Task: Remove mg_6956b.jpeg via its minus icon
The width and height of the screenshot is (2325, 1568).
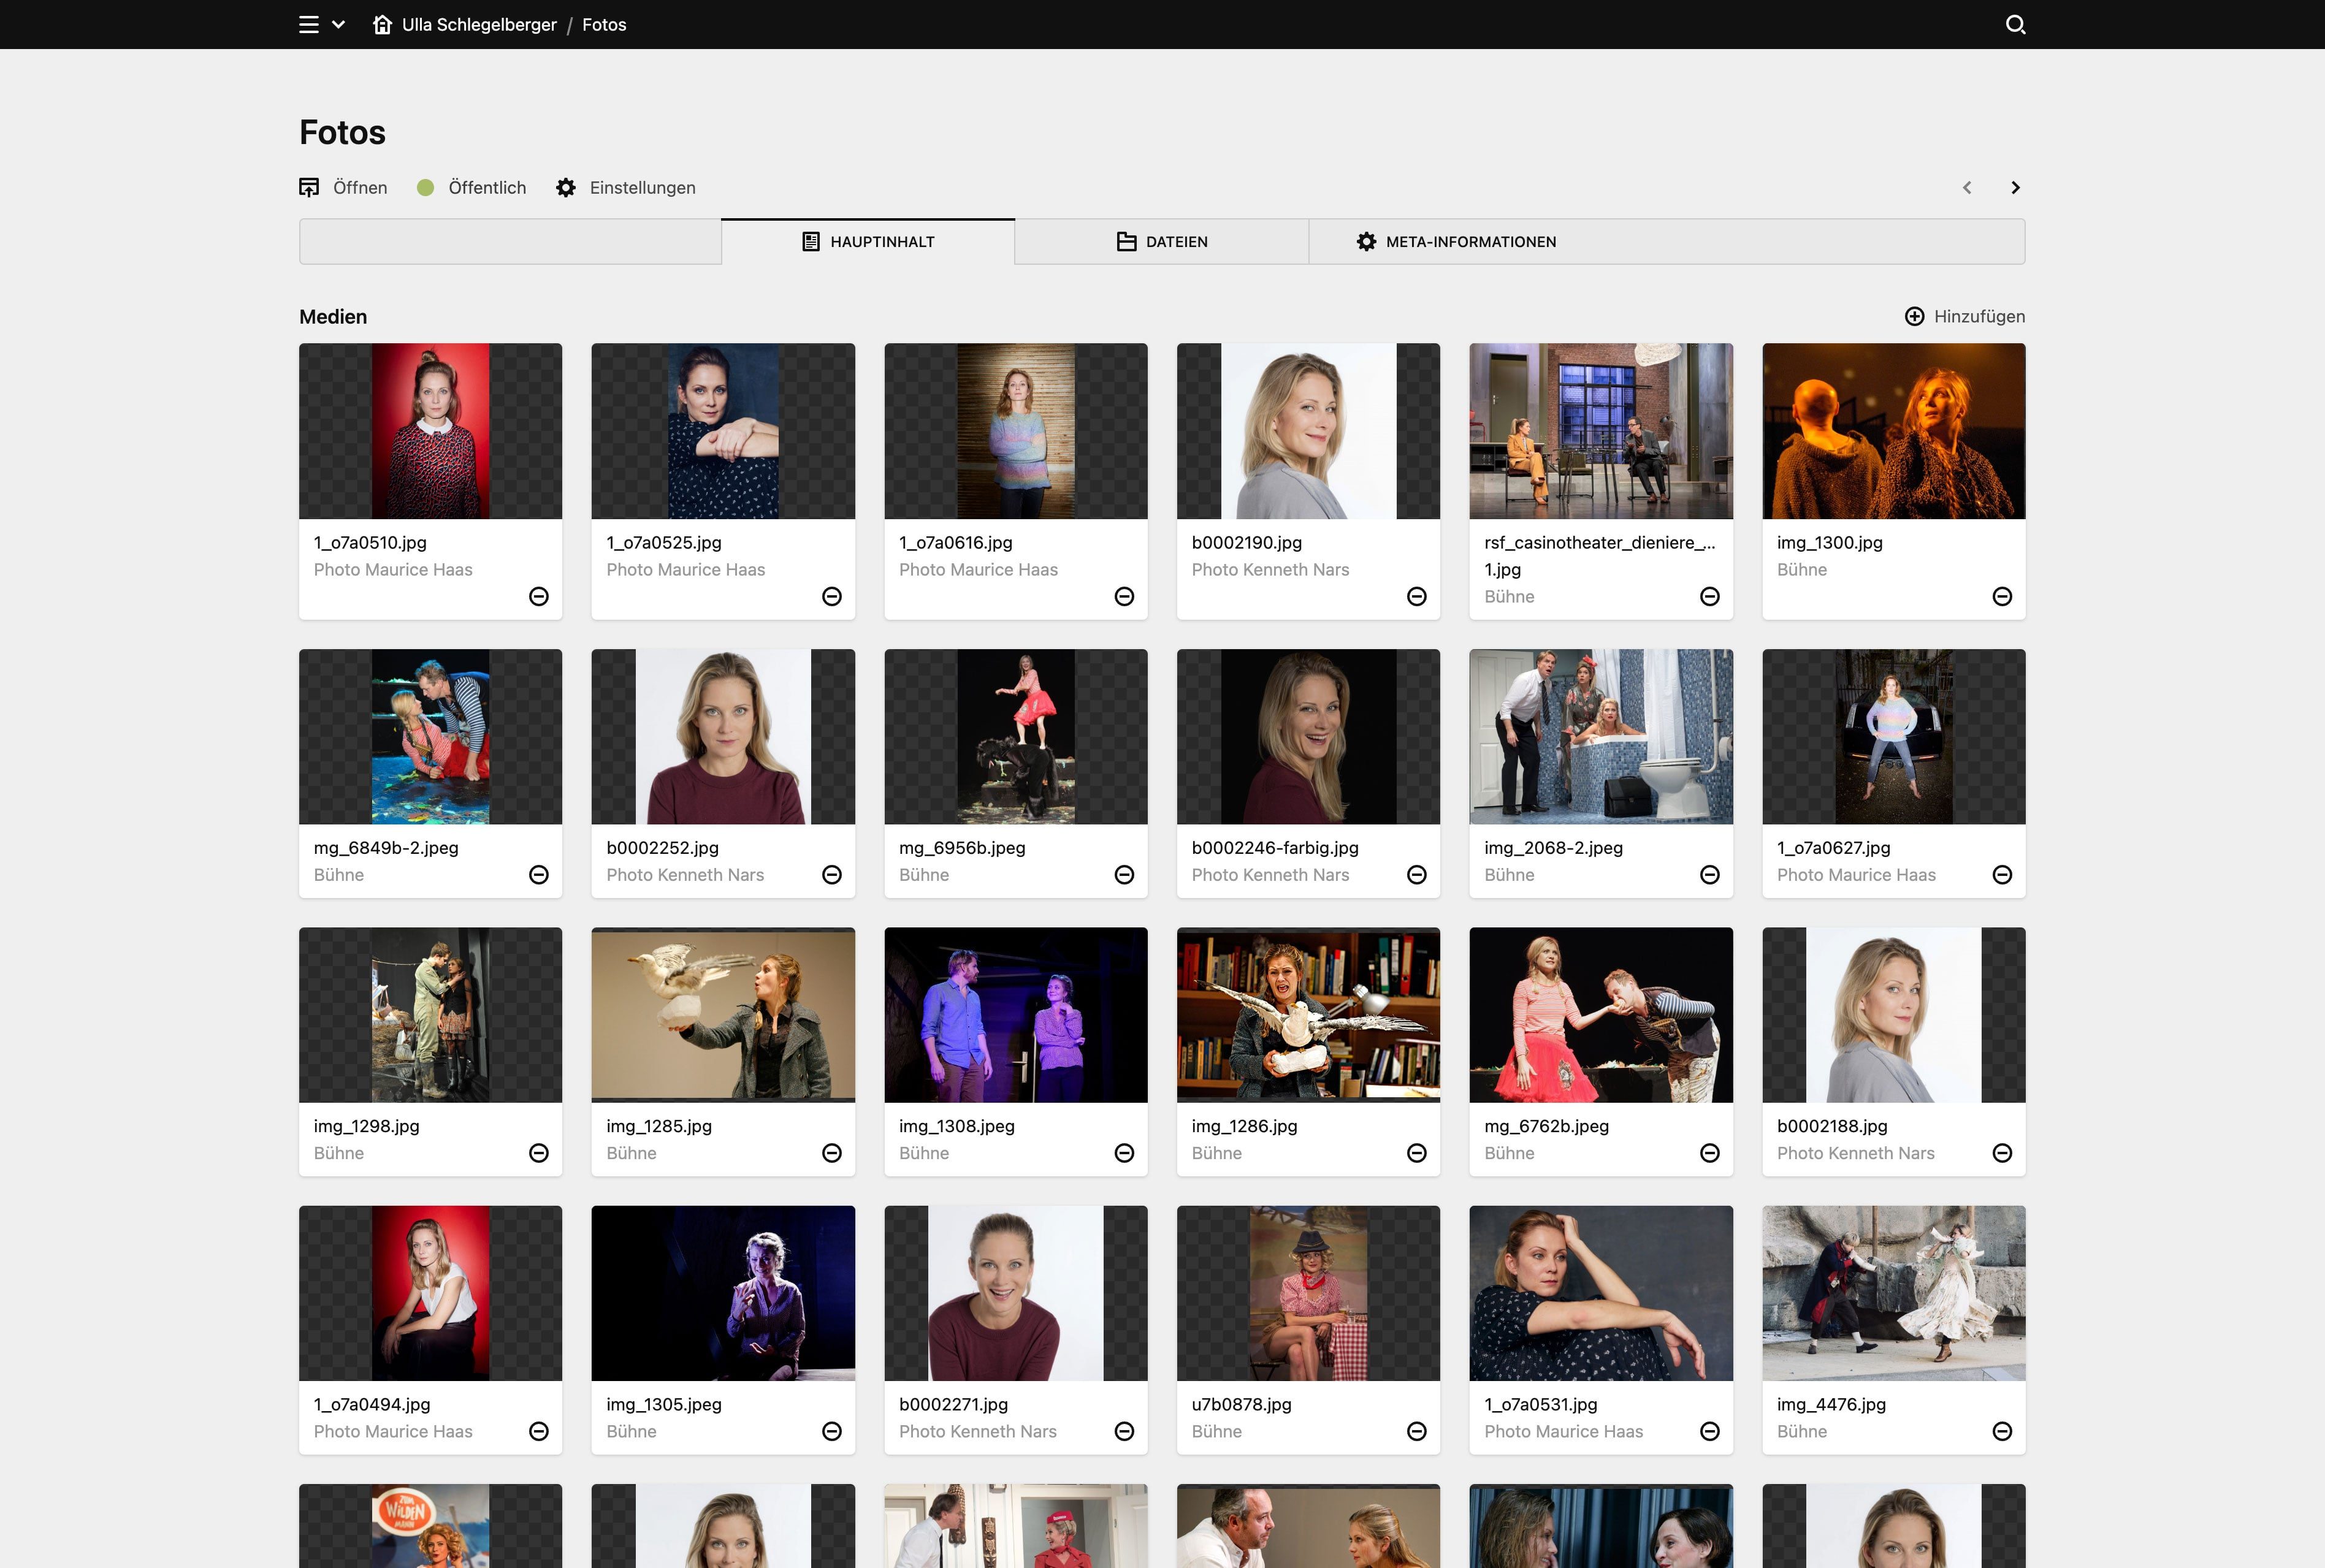Action: click(1124, 875)
